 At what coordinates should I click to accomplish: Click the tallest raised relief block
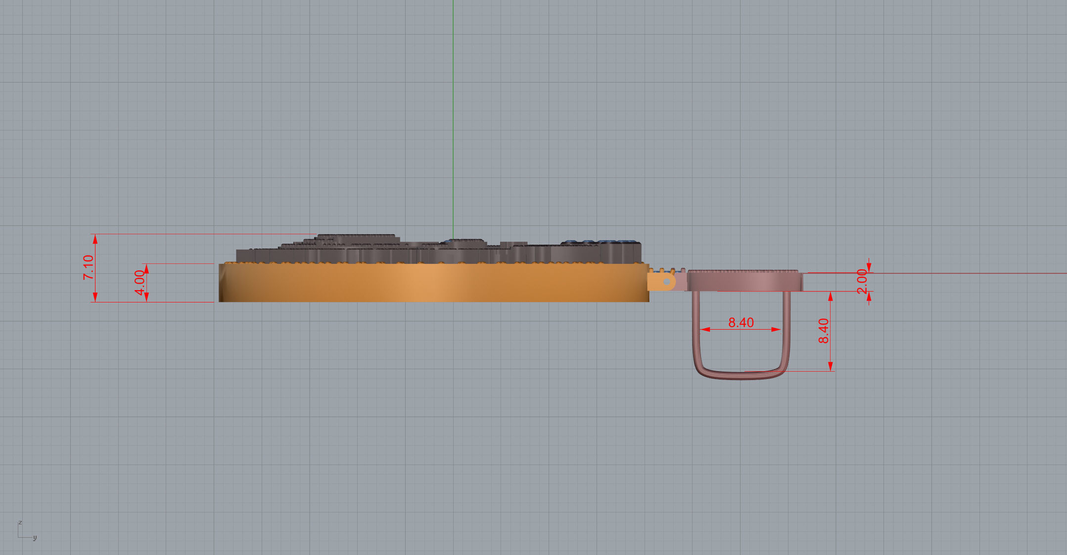point(356,237)
